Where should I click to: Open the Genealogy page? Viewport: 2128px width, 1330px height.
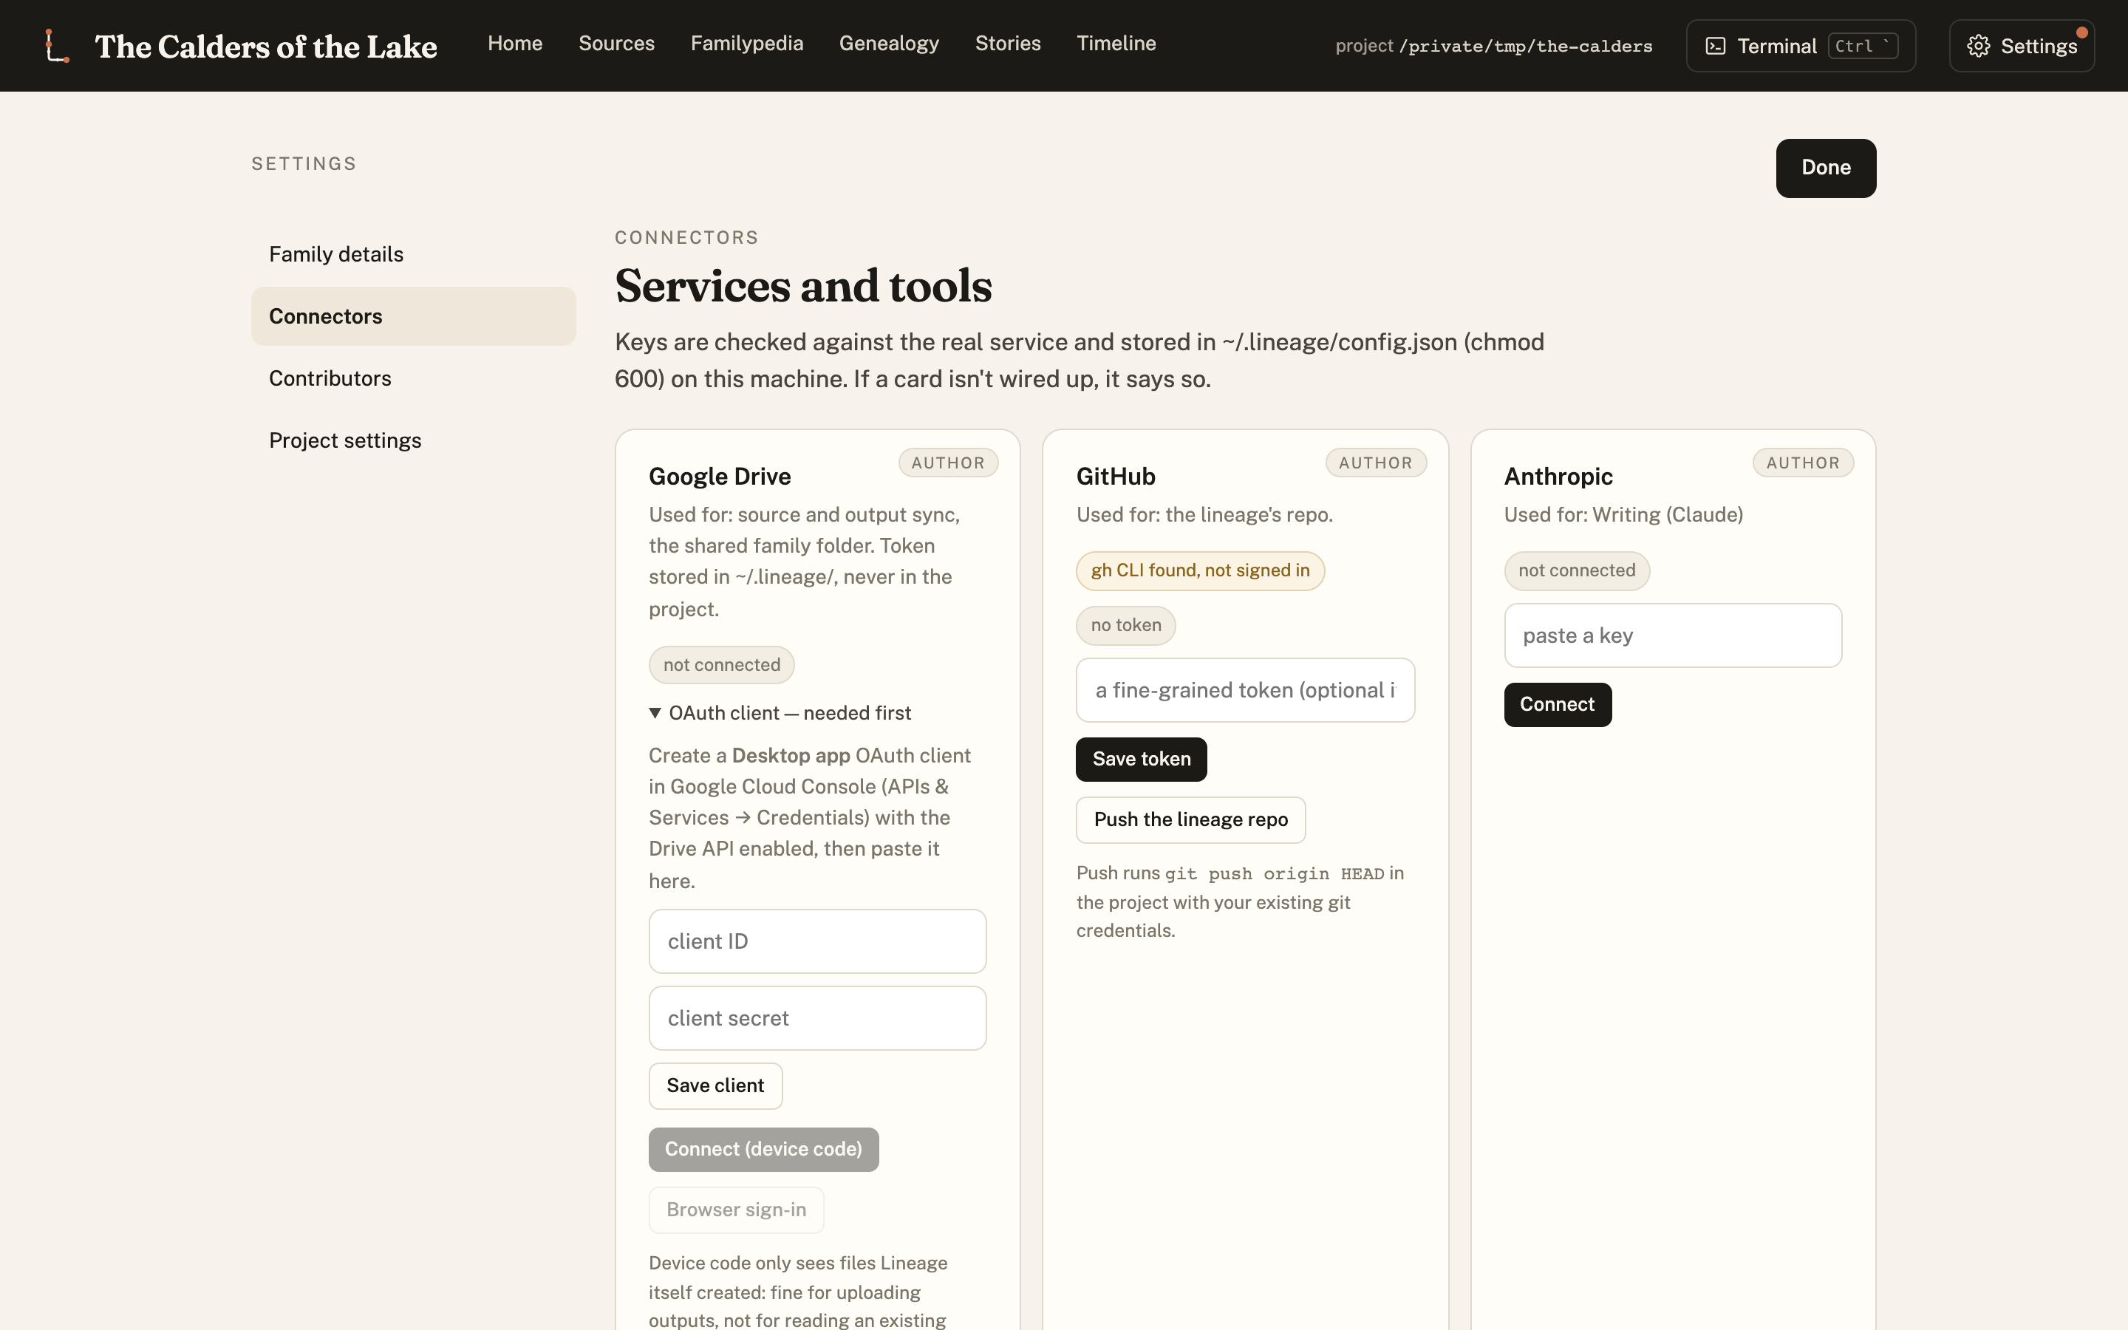pyautogui.click(x=889, y=43)
